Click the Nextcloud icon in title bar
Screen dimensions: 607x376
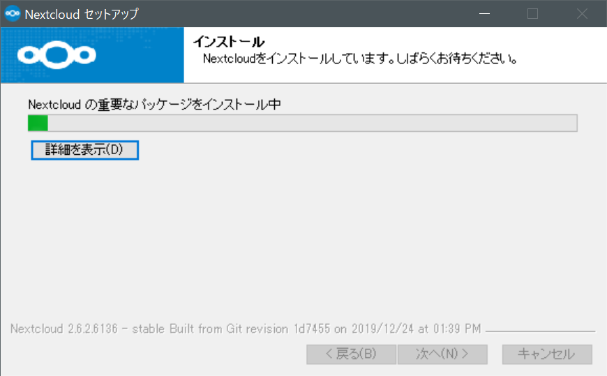click(x=13, y=13)
